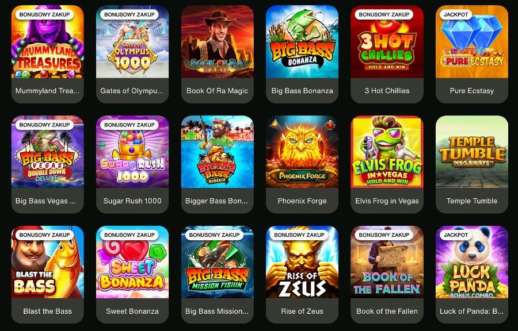
Task: Choose the Temple Tumble Megaways tile
Action: coord(472,164)
